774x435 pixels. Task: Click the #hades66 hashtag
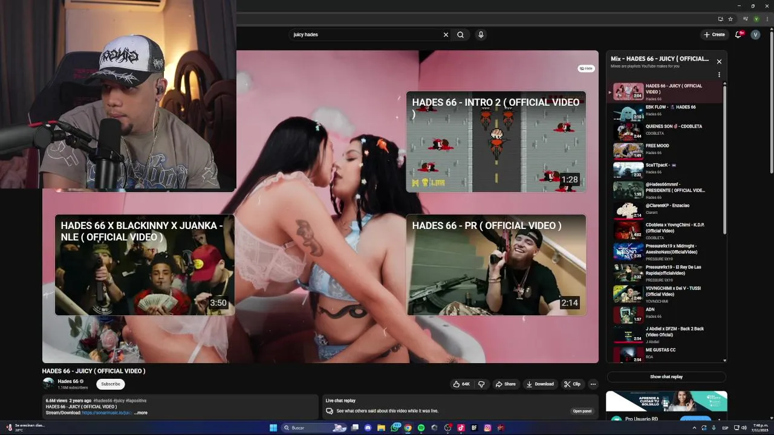pyautogui.click(x=103, y=401)
